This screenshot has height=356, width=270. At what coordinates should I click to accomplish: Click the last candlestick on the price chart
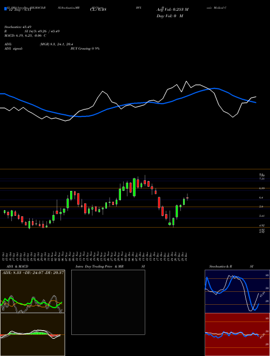pos(187,198)
